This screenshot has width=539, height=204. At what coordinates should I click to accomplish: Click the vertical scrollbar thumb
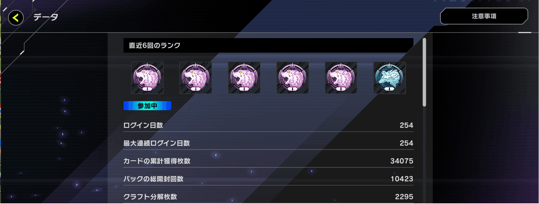pyautogui.click(x=424, y=72)
